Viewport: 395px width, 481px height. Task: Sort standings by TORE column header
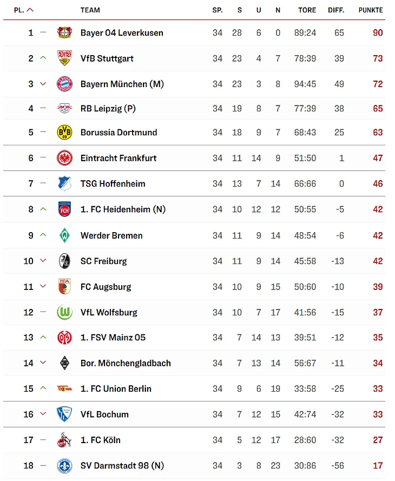click(307, 10)
